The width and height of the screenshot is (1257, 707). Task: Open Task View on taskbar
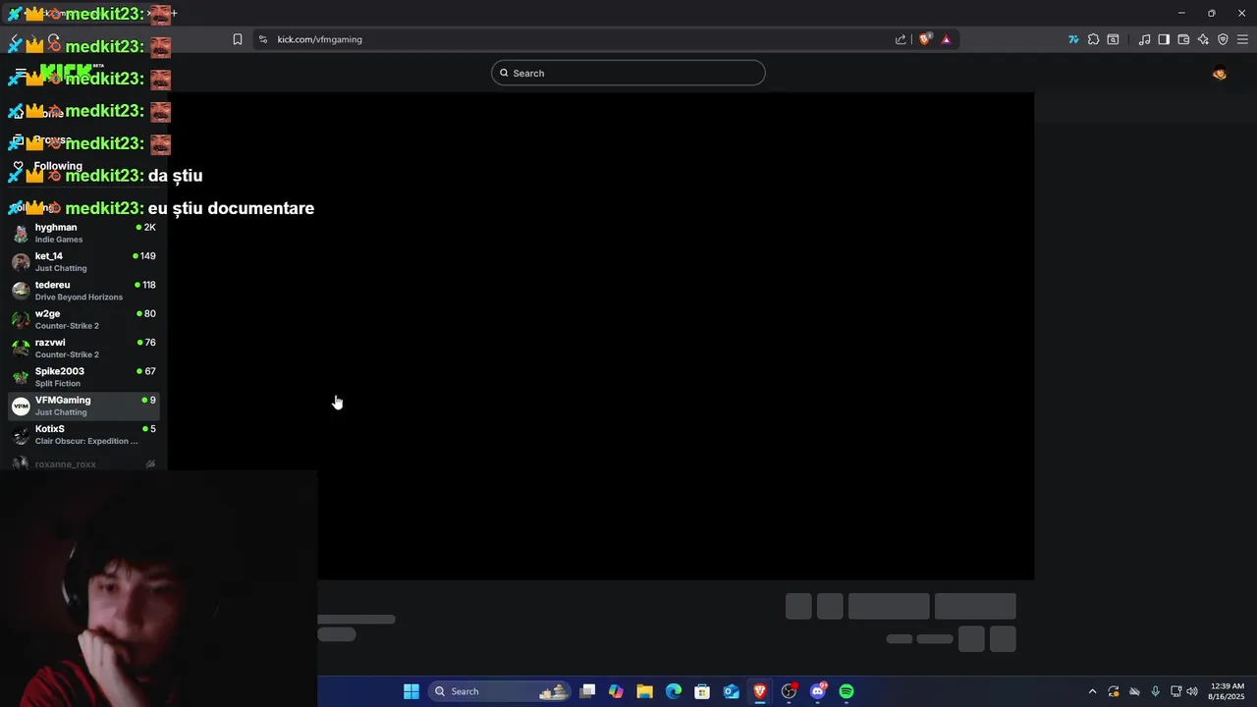[587, 691]
